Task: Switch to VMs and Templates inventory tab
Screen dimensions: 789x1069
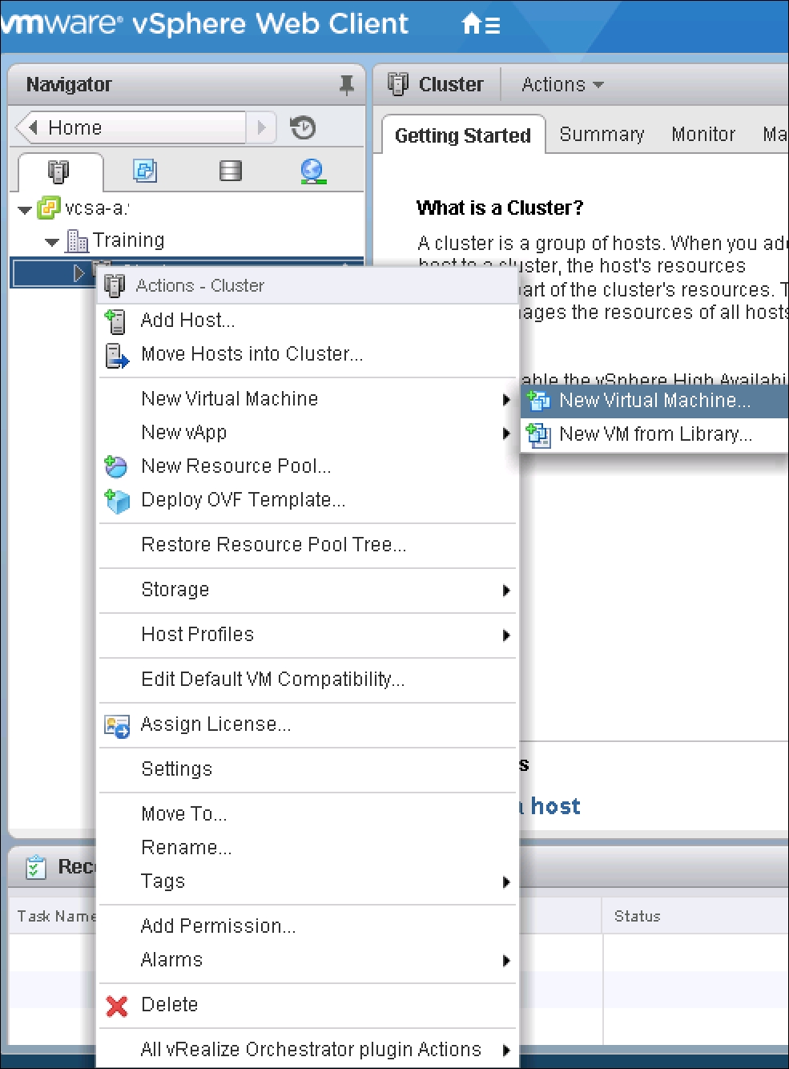Action: (144, 171)
